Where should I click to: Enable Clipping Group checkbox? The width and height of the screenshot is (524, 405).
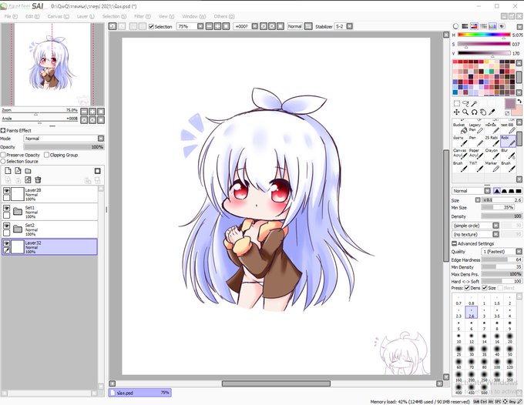coord(46,155)
